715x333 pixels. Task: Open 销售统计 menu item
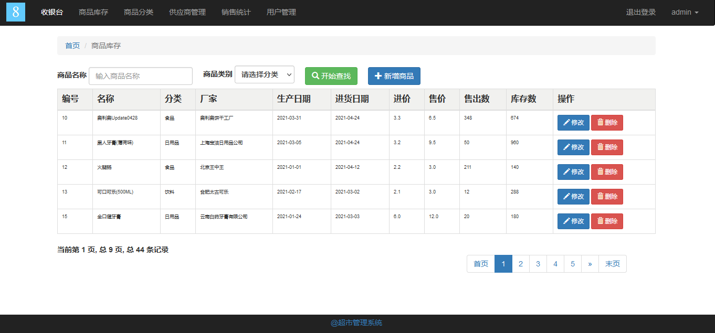236,12
